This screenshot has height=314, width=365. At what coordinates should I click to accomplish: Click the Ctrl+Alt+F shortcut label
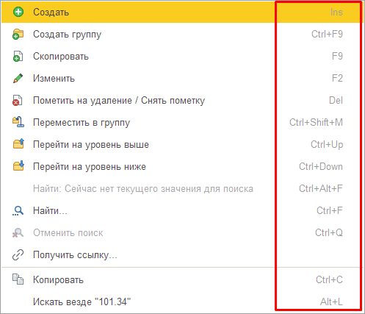pos(321,188)
